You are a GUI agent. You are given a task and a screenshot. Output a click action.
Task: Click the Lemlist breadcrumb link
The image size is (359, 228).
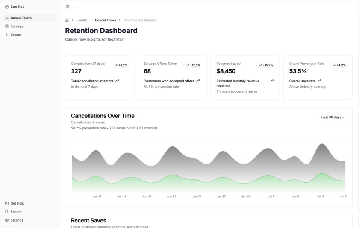82,20
